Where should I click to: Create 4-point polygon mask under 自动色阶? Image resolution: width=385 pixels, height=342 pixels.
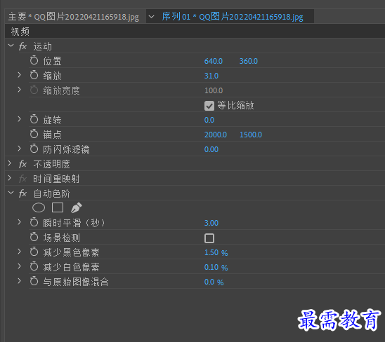(x=58, y=207)
